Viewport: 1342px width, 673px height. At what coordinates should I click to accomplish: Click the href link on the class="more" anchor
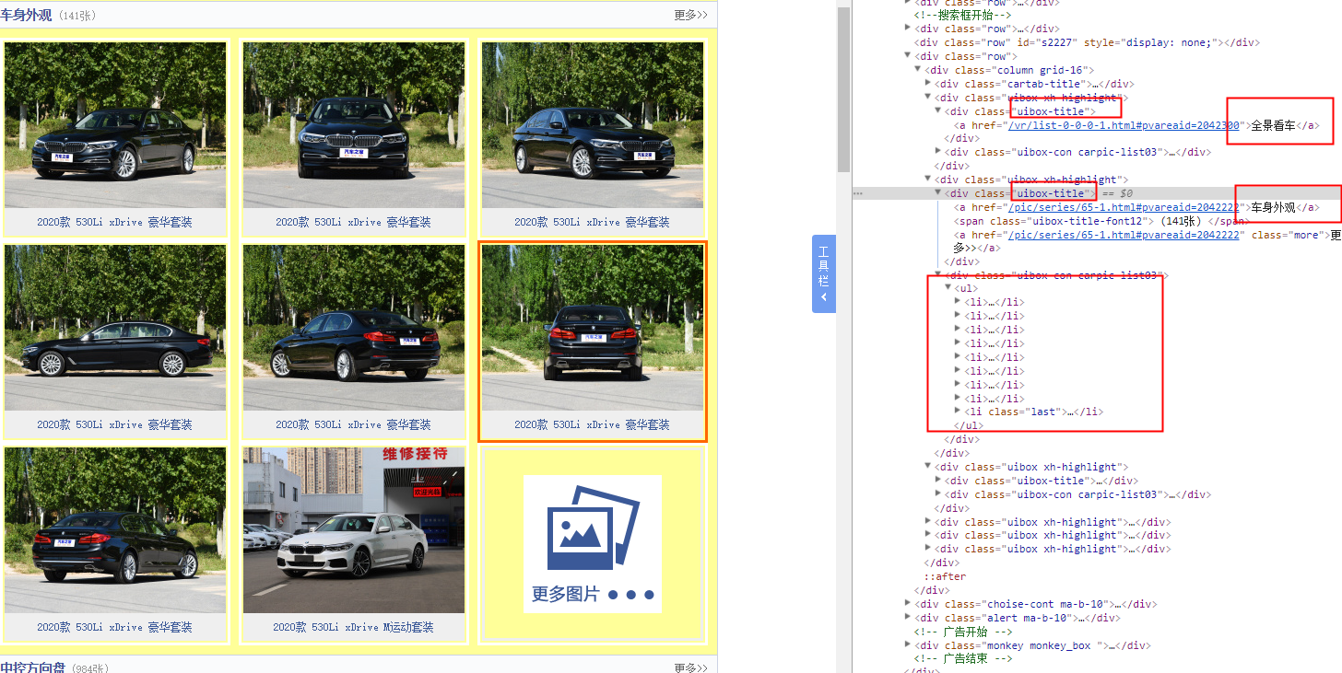click(x=1124, y=235)
